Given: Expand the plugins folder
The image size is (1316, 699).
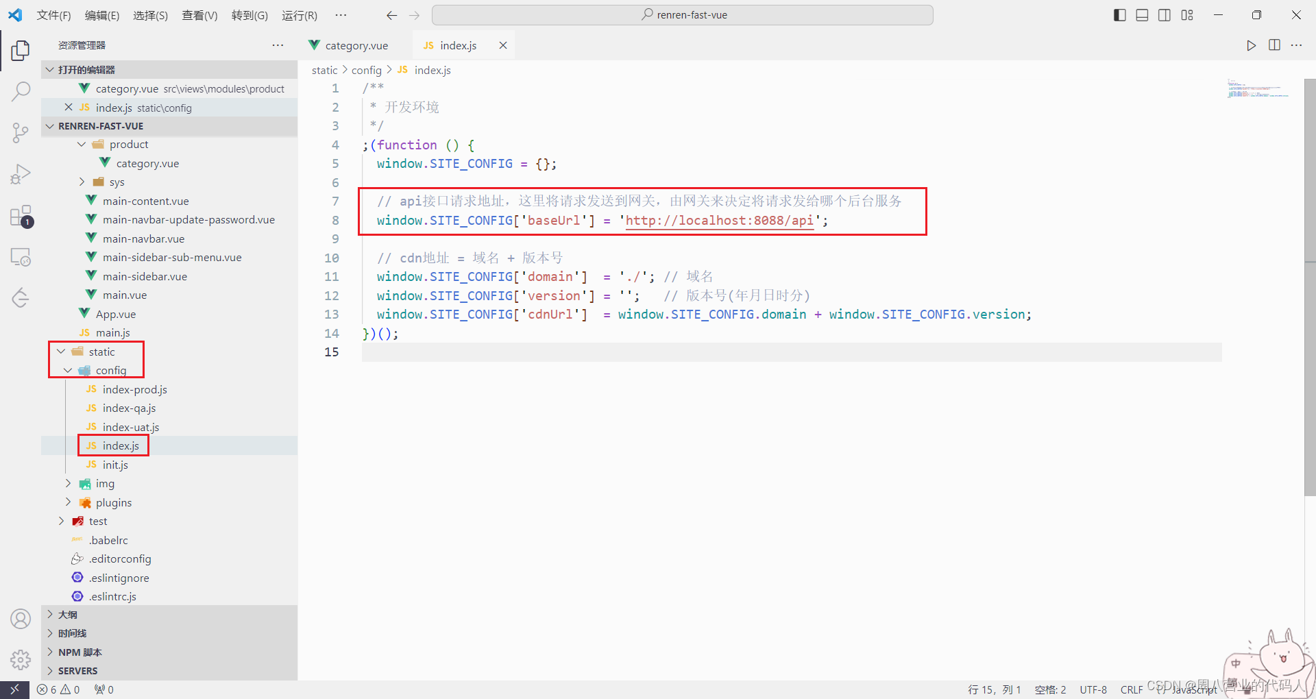Looking at the screenshot, I should (68, 502).
